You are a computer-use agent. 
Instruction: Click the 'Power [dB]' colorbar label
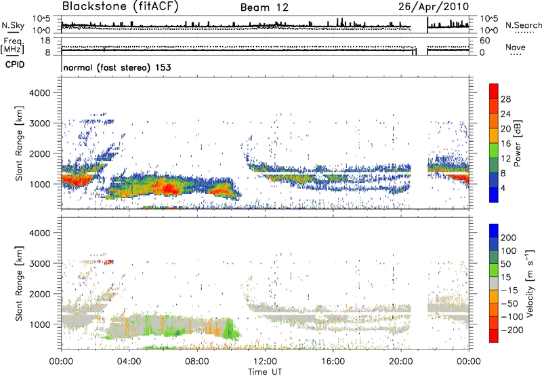click(518, 143)
